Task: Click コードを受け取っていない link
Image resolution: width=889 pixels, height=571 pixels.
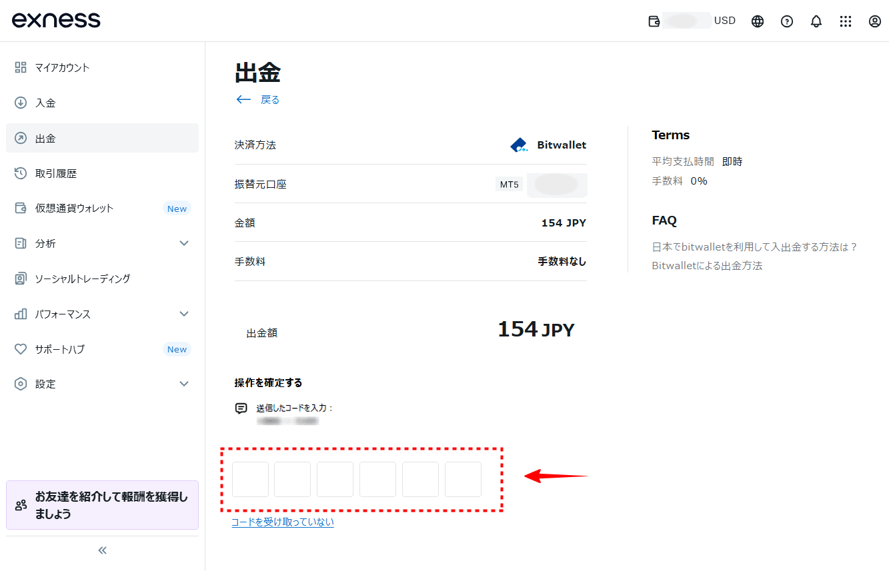Action: click(283, 522)
